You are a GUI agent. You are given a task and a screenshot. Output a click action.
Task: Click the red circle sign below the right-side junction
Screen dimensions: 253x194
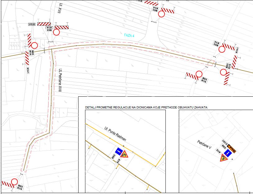224,72
